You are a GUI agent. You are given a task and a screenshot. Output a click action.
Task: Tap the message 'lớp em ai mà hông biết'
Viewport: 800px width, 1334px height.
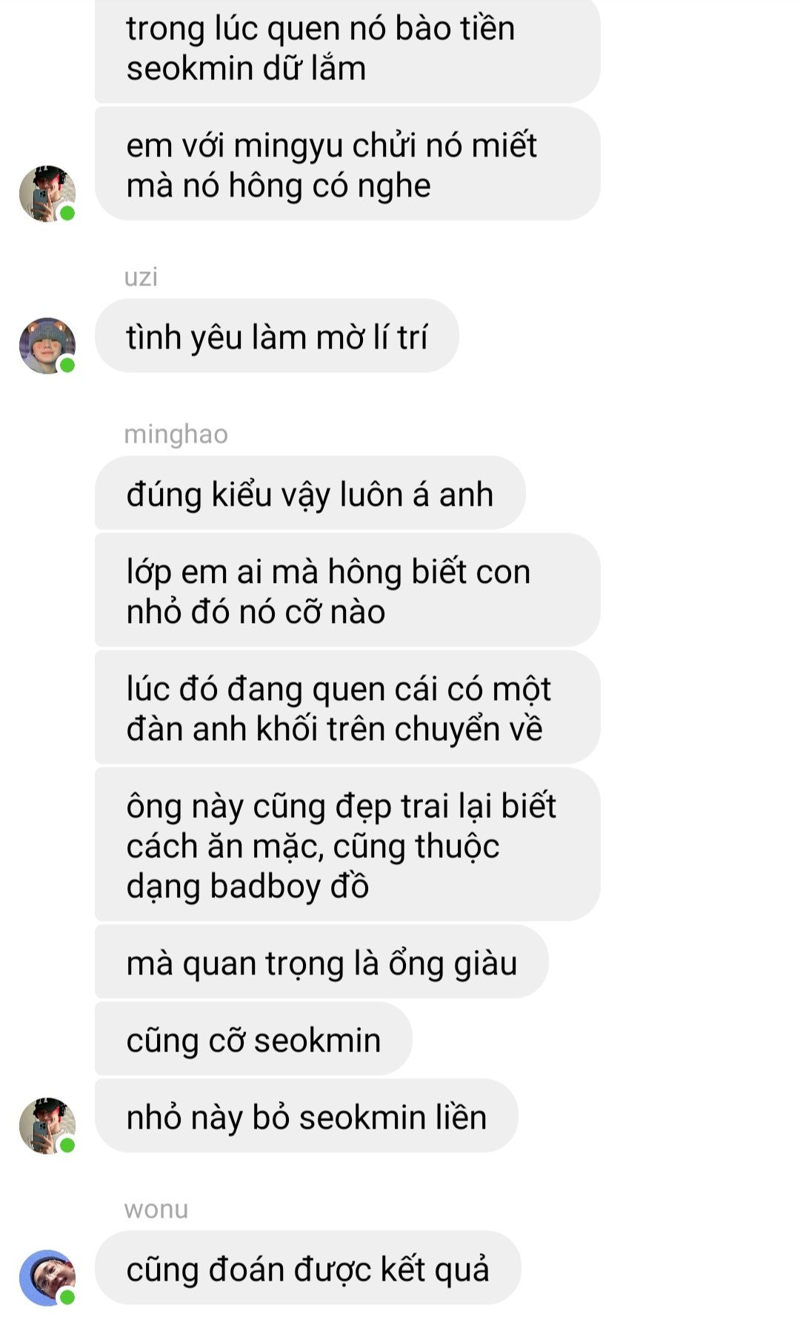tap(347, 590)
